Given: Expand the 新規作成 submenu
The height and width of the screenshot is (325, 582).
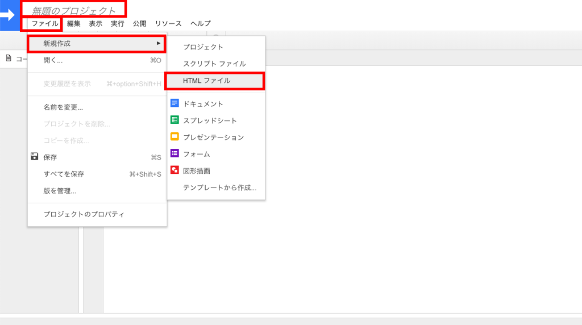Looking at the screenshot, I should pos(97,44).
